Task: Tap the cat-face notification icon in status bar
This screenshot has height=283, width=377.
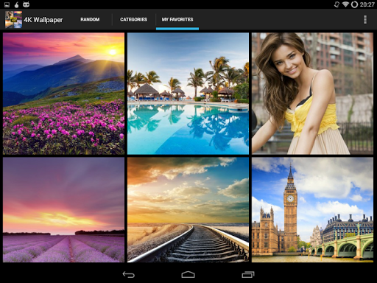Action: click(26, 4)
